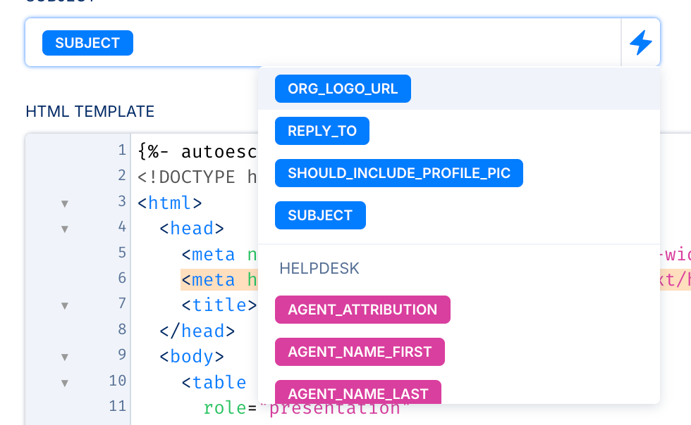The width and height of the screenshot is (691, 425).
Task: Click the lightning bolt variable picker icon
Action: click(640, 43)
